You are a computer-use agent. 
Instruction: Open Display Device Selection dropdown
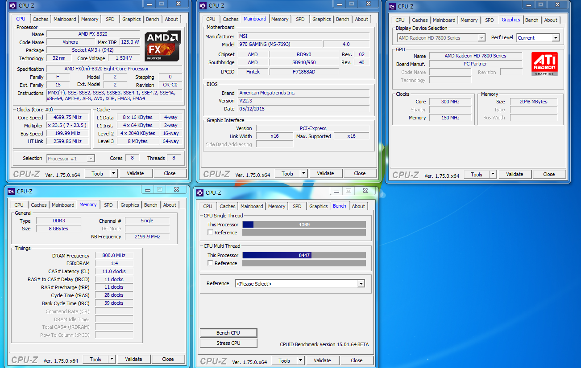coord(440,38)
